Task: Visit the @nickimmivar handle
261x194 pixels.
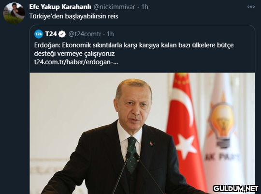Action: [x=114, y=7]
